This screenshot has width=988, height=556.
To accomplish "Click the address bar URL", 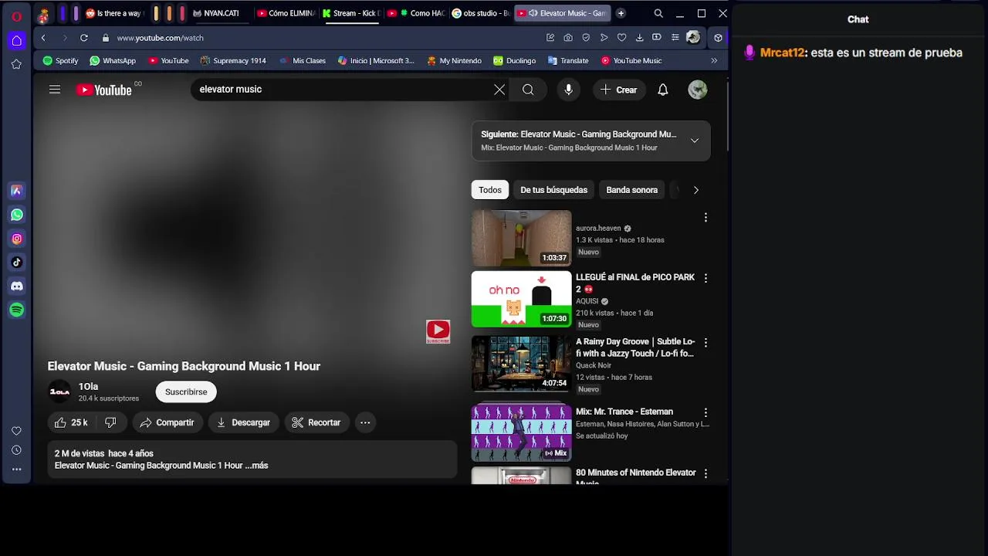I will 161,37.
